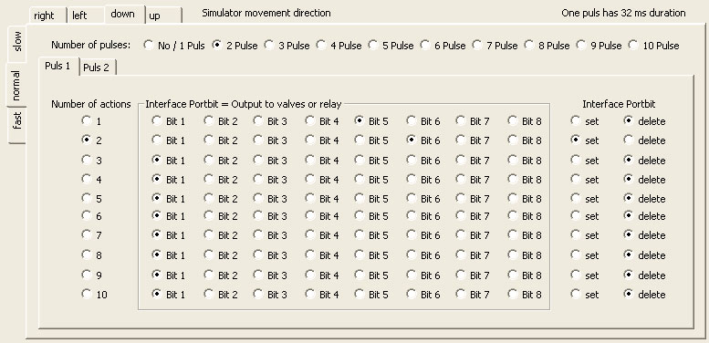Choose set for action row 3
Image resolution: width=709 pixels, height=343 pixels.
pos(575,160)
